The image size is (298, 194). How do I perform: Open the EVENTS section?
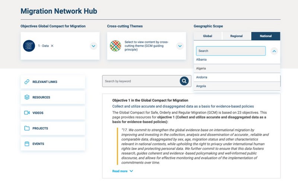pyautogui.click(x=53, y=144)
